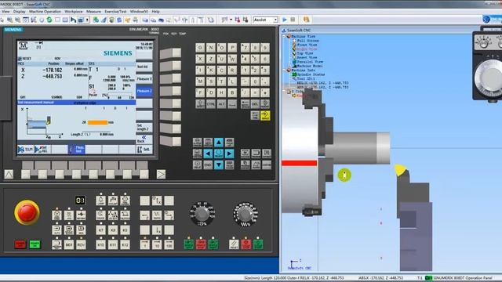Image resolution: width=502 pixels, height=282 pixels.
Task: Click the Meas. tool softkey on screen
Action: (77, 150)
